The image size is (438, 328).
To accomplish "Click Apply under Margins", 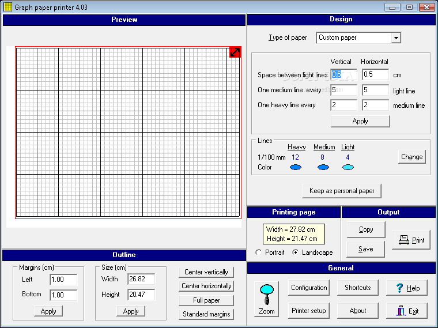I will click(x=48, y=311).
